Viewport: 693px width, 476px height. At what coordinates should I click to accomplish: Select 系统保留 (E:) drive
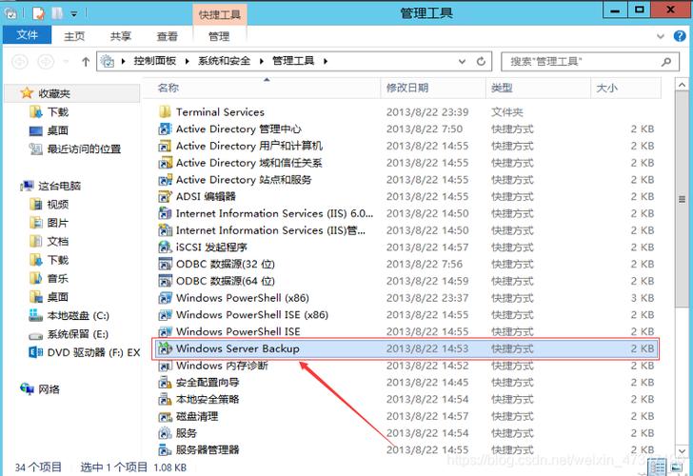[77, 334]
